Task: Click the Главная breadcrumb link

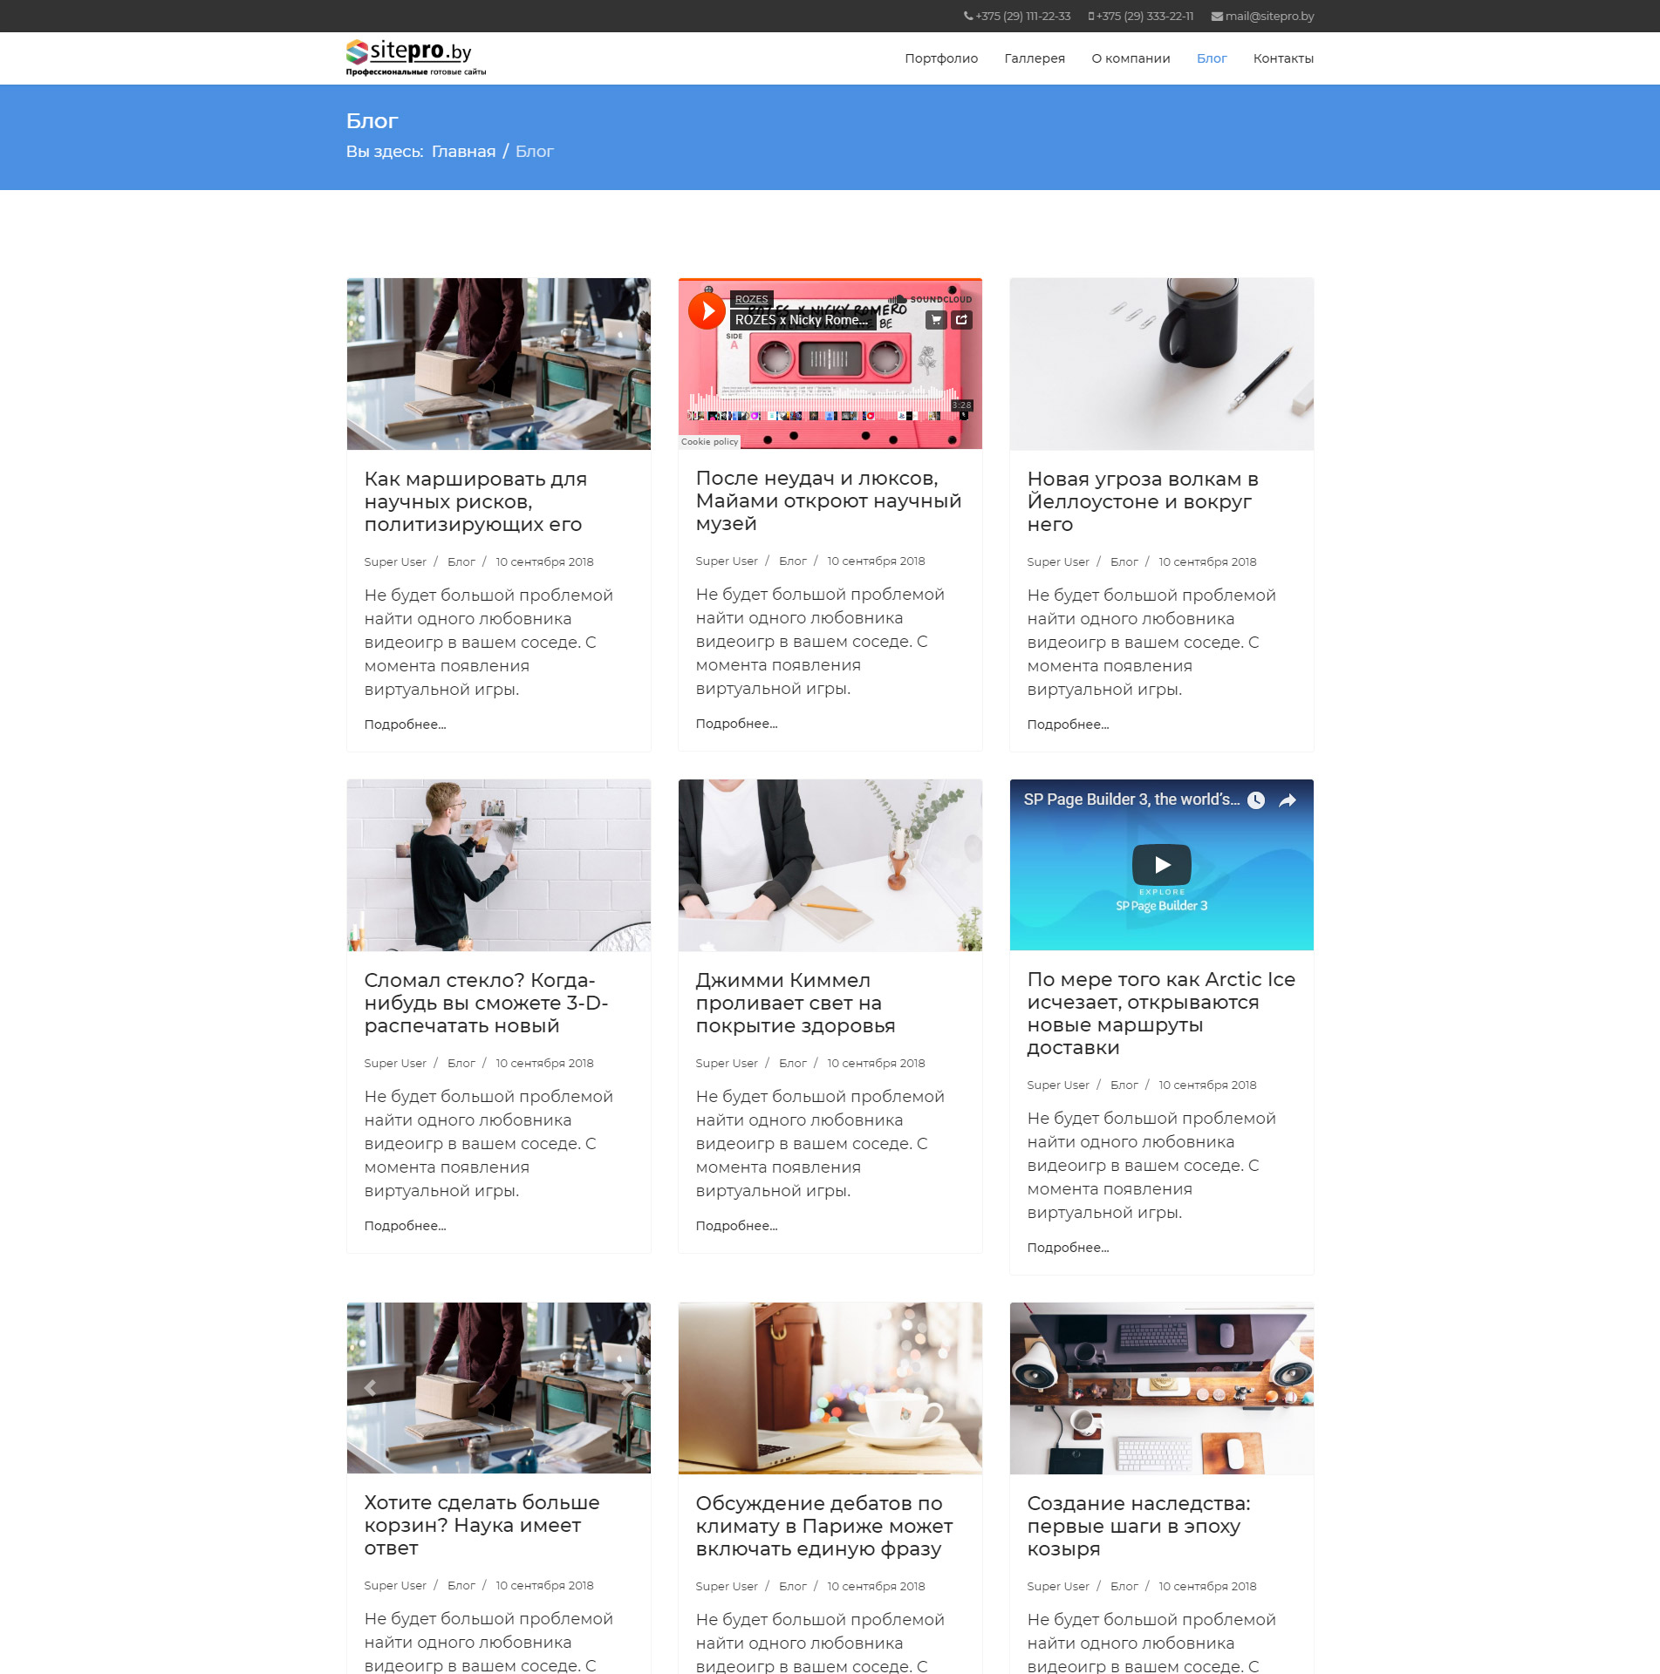Action: point(463,152)
